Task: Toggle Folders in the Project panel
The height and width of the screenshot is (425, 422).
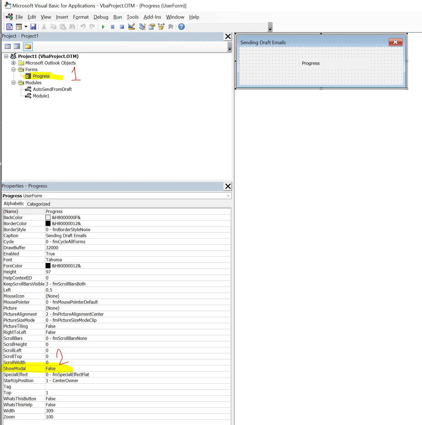Action: [x=28, y=46]
